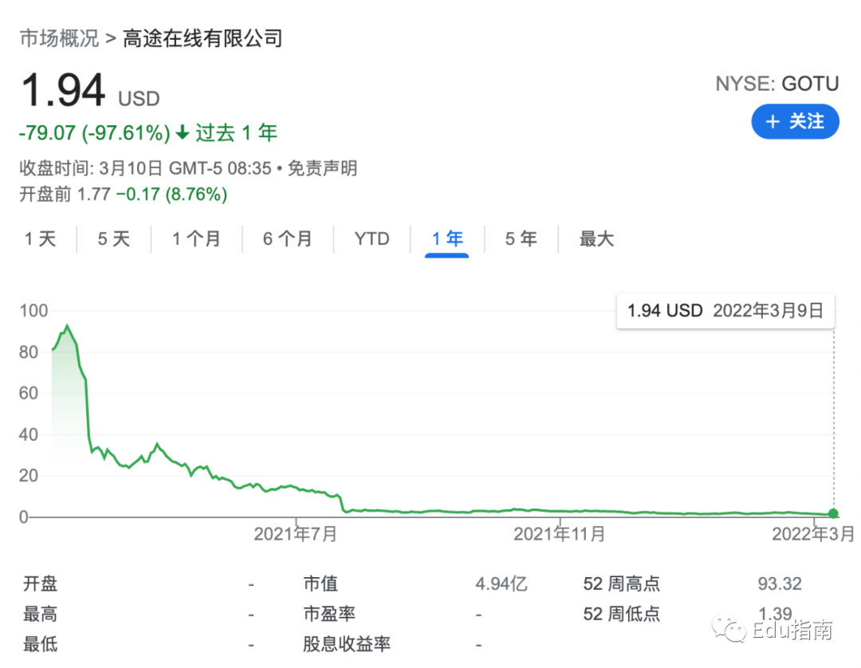Click the NYSE: GOTU ticker text
The image size is (861, 668).
click(x=777, y=84)
